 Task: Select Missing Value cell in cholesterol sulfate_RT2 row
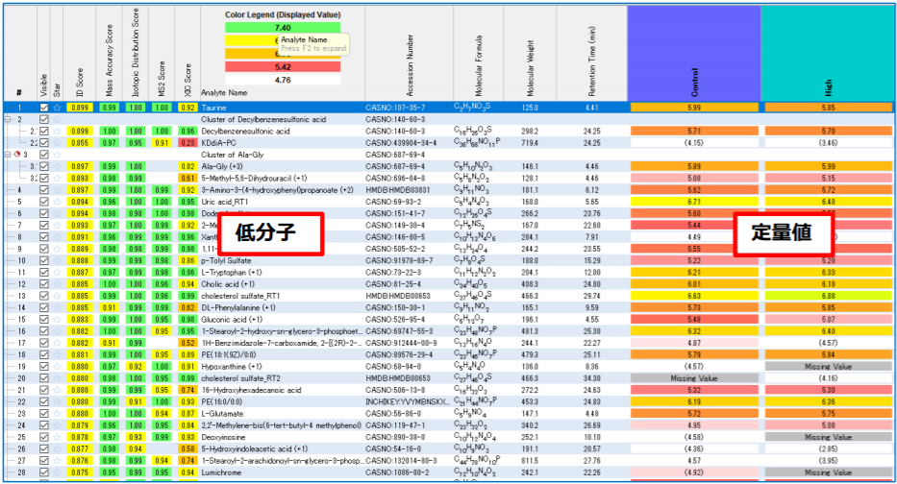(694, 378)
